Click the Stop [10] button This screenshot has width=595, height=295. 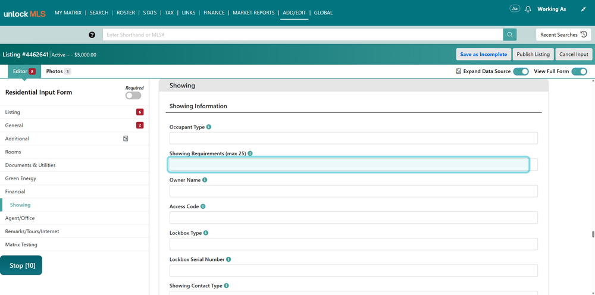coord(21,265)
